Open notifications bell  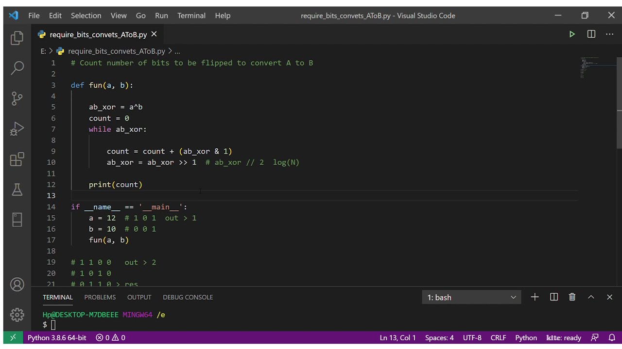(x=612, y=338)
